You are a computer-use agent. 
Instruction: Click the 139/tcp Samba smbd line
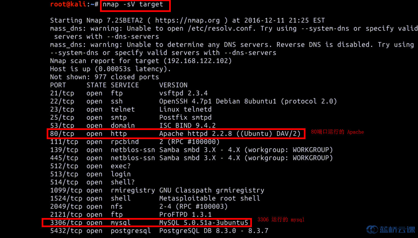coord(191,150)
